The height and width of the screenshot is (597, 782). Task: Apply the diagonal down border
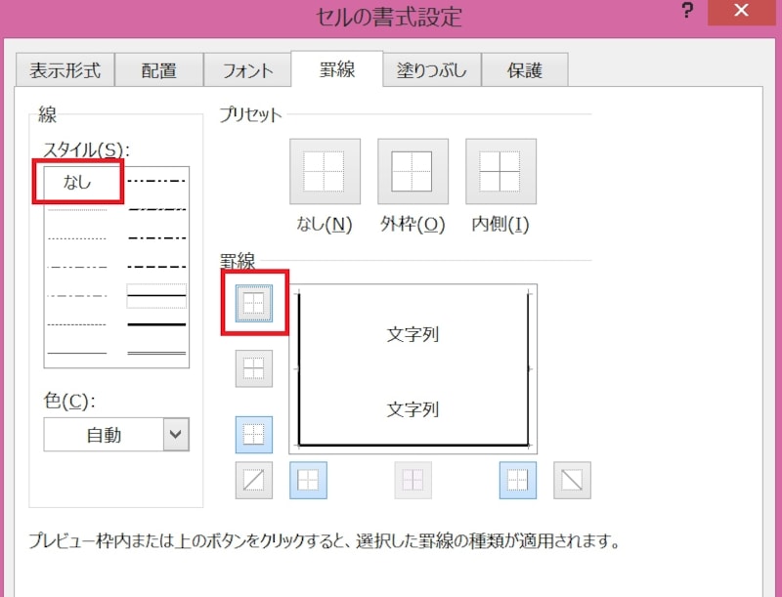(x=572, y=480)
